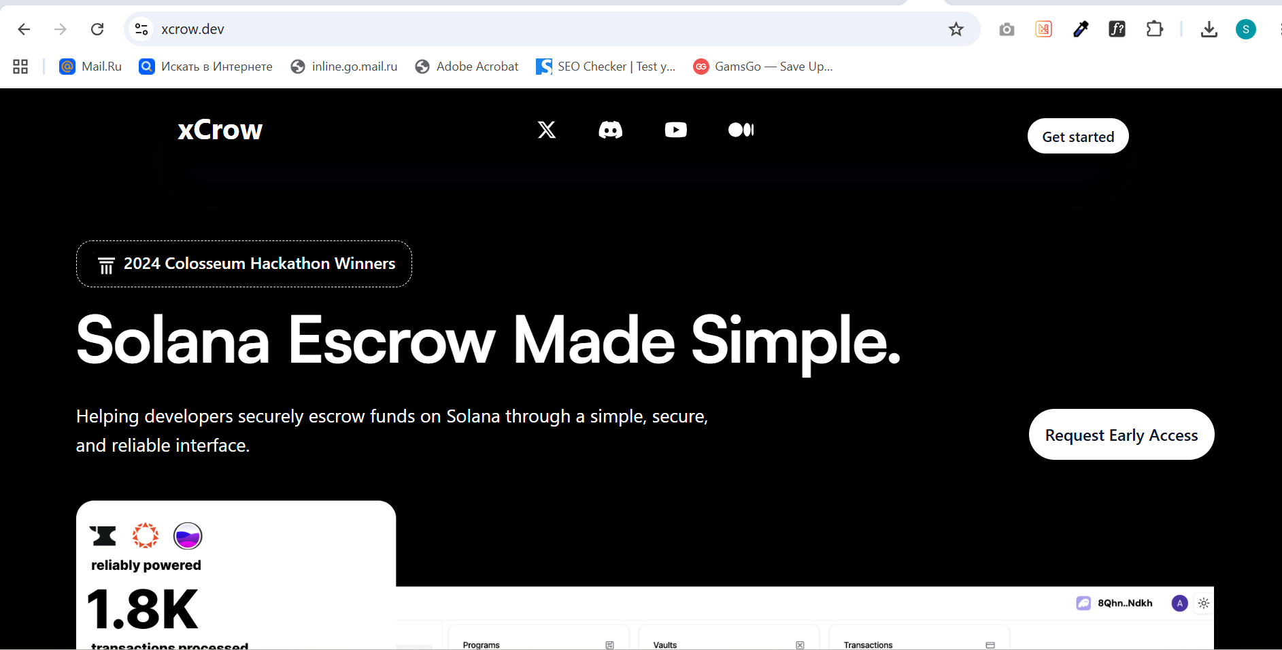
Task: Click the orange dotted-ring logo in the card
Action: pyautogui.click(x=146, y=536)
